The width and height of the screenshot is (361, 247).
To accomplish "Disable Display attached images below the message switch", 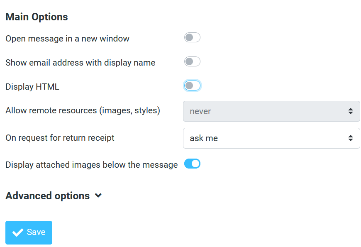I will 192,164.
